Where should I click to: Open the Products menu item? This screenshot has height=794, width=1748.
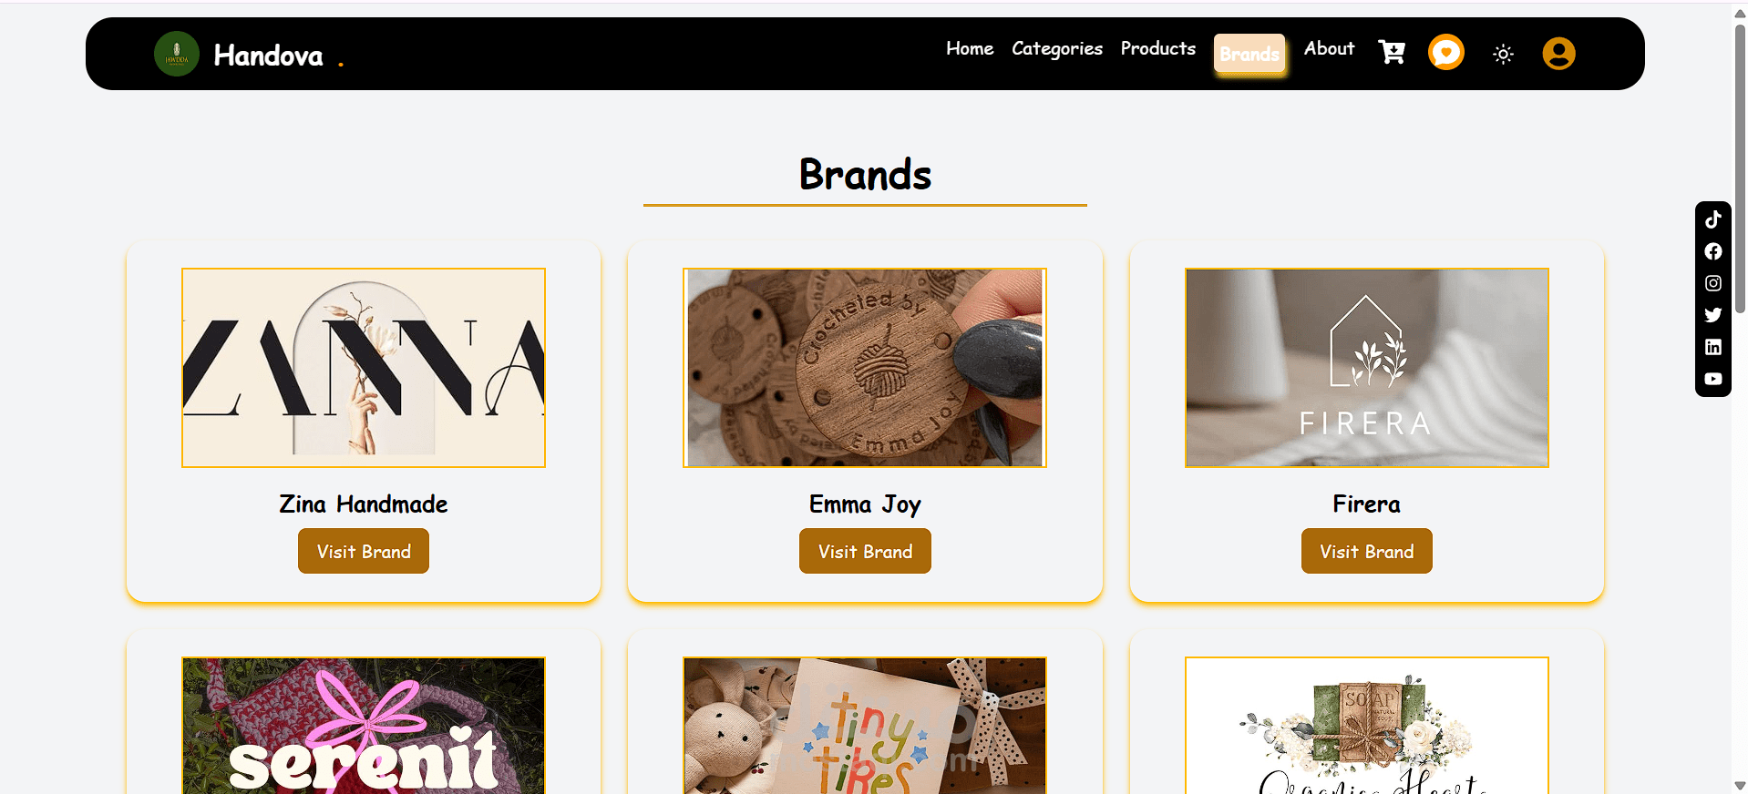1158,48
